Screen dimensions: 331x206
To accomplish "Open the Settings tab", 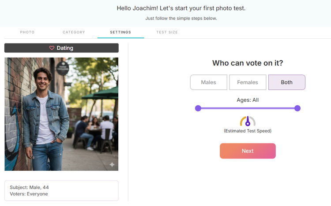I will pos(120,32).
